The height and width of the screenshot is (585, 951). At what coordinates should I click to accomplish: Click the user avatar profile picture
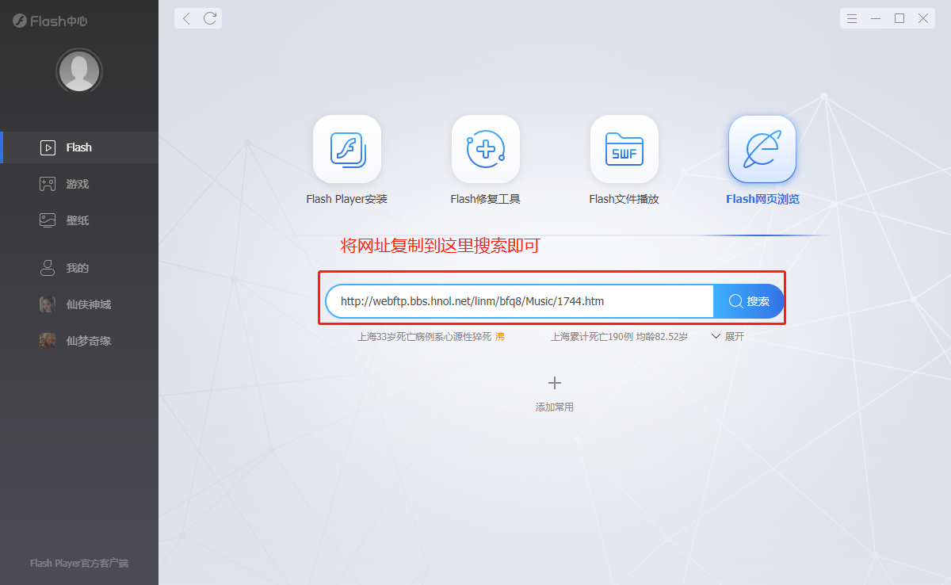pos(78,72)
